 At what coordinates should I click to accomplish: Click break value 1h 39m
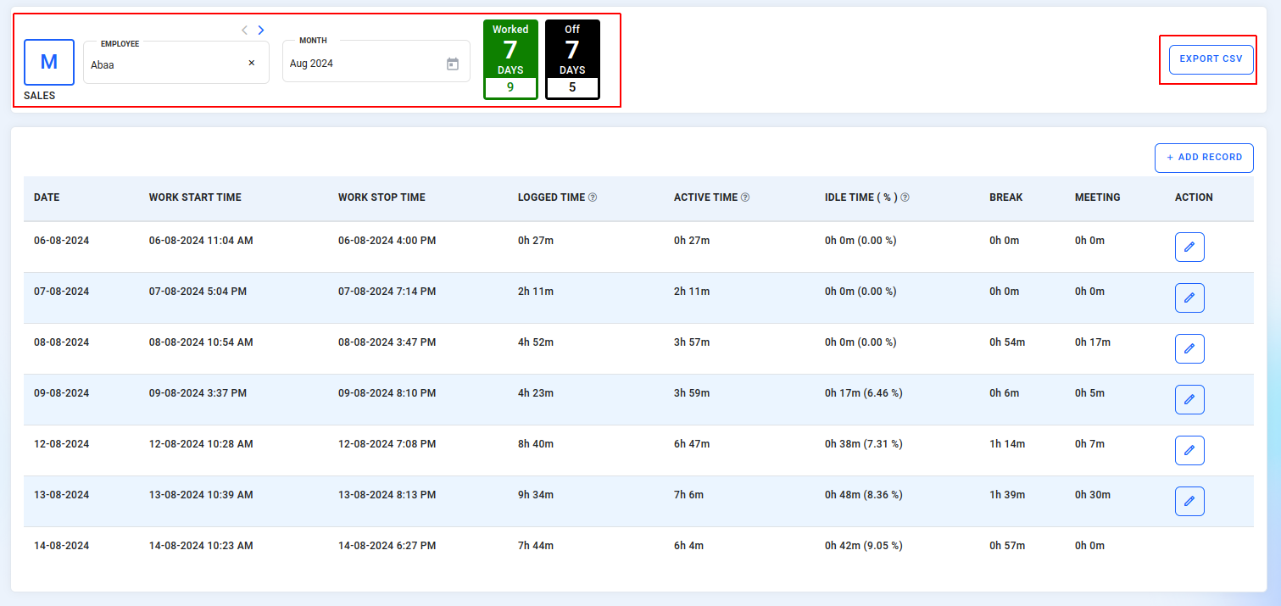(x=1007, y=495)
